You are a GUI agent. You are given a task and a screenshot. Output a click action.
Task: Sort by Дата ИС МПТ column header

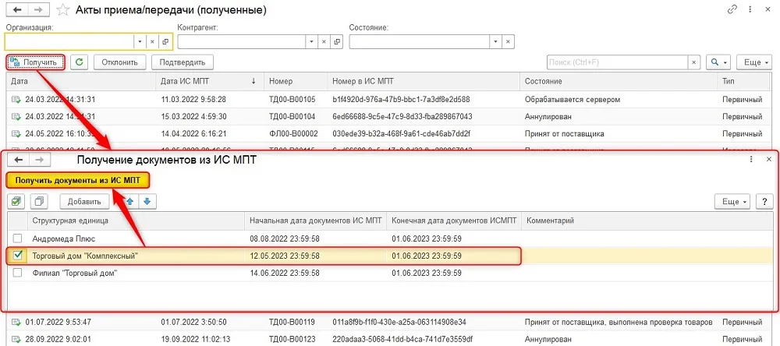click(x=211, y=81)
